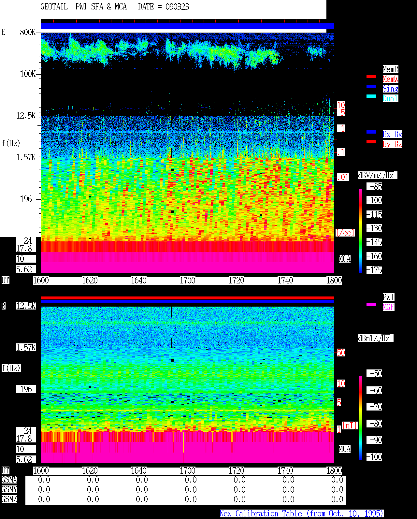Click the New Calibration Table link
Image resolution: width=417 pixels, height=519 pixels.
point(302,513)
